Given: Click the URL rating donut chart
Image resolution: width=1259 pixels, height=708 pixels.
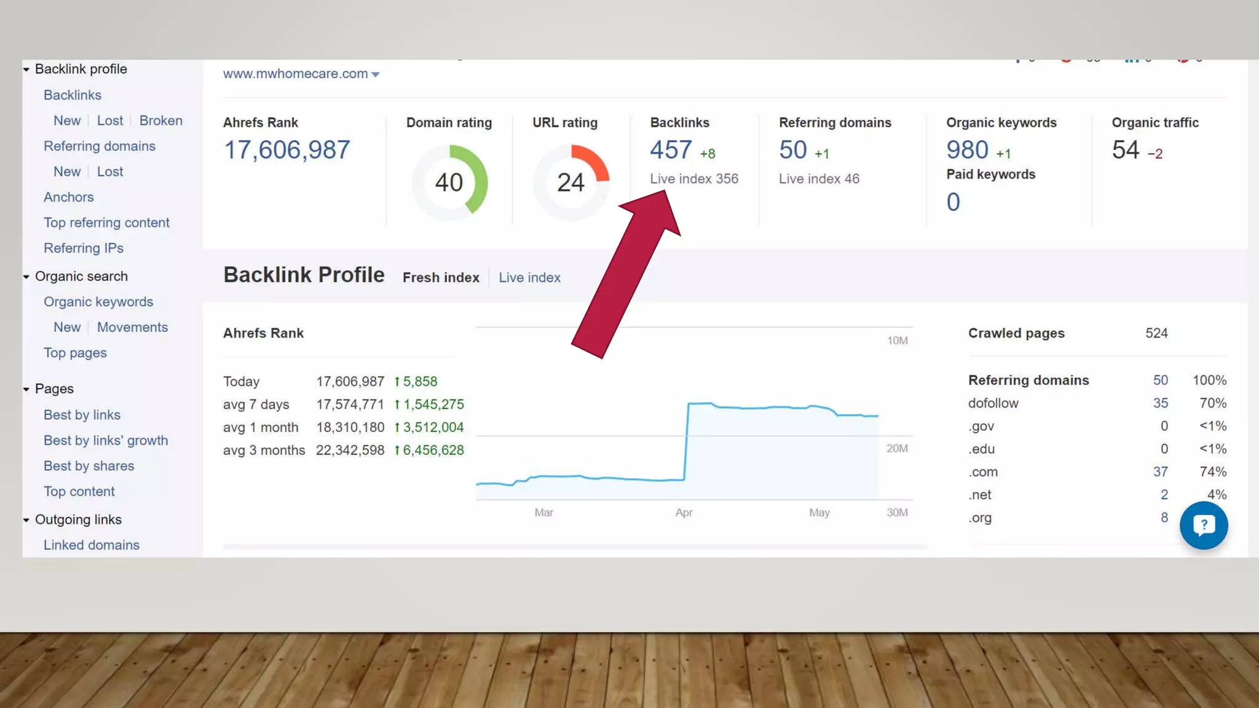Looking at the screenshot, I should click(x=570, y=183).
